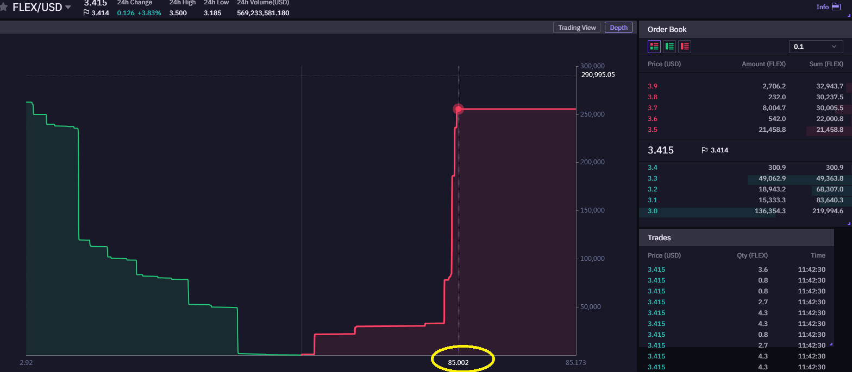The width and height of the screenshot is (852, 372).
Task: Click the 2,706.2 ask amount
Action: pos(774,86)
